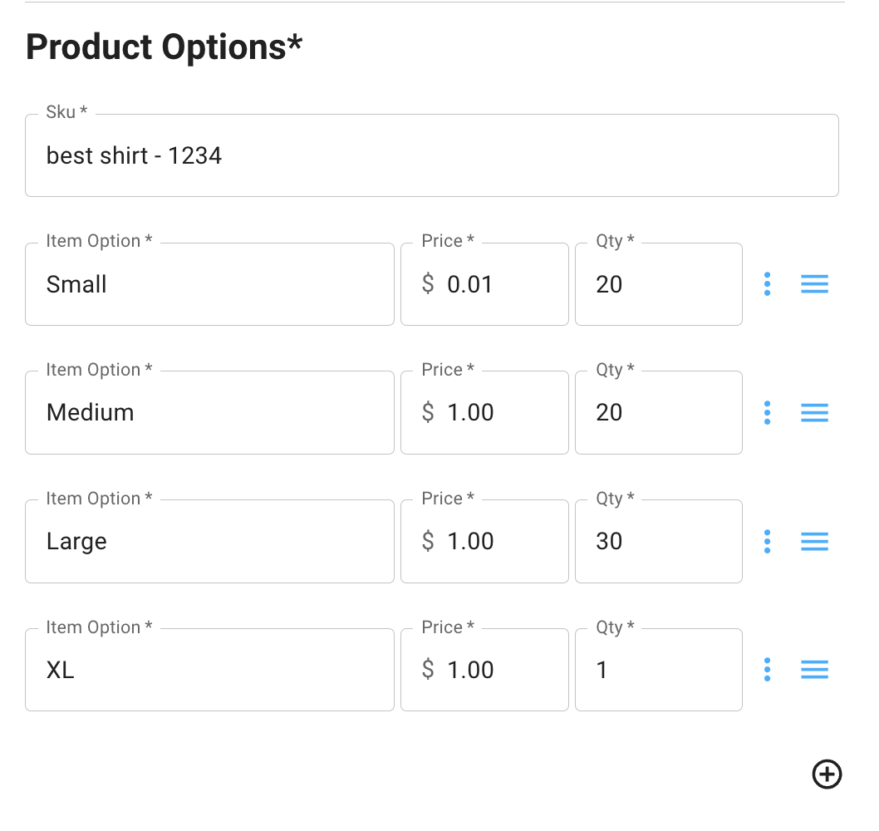
Task: Click the drag handle on the XL row
Action: click(x=814, y=670)
